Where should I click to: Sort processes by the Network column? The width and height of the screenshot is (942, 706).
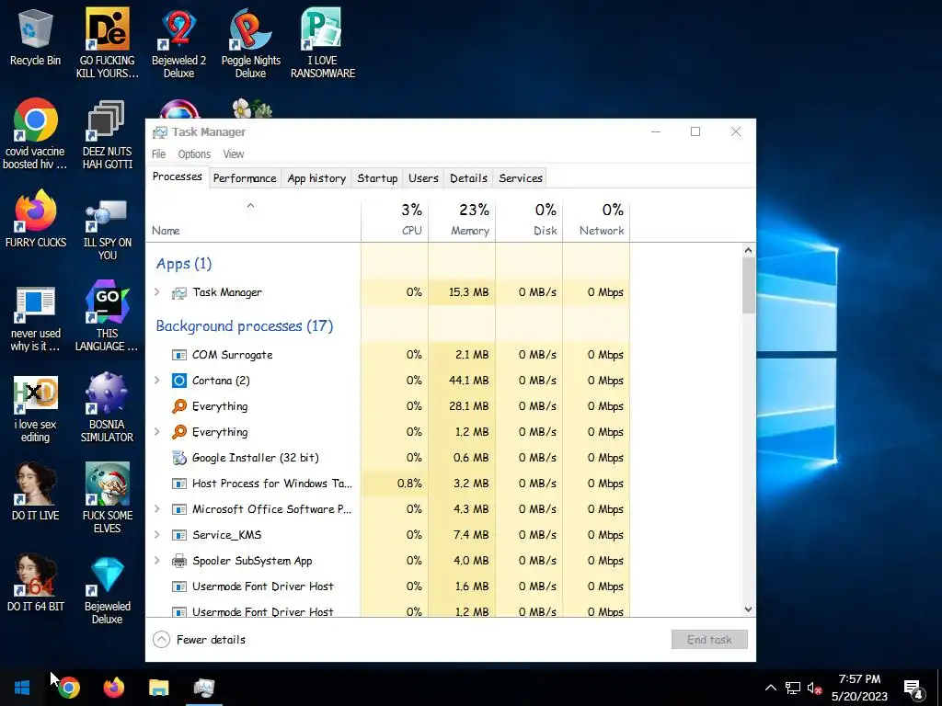(596, 219)
